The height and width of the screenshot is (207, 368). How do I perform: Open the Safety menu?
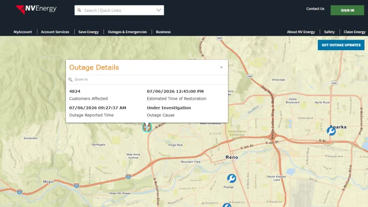point(329,32)
